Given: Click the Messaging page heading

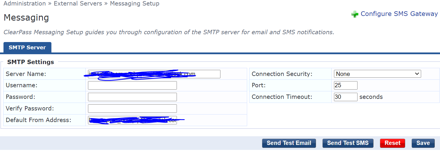Looking at the screenshot, I should [26, 18].
